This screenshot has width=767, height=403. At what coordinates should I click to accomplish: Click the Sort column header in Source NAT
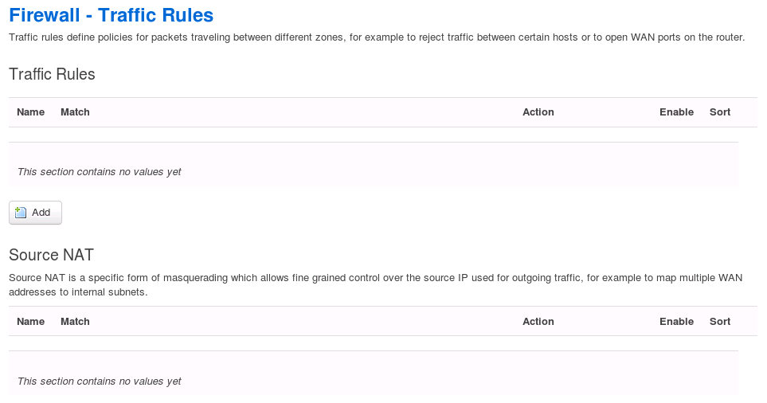pyautogui.click(x=719, y=322)
